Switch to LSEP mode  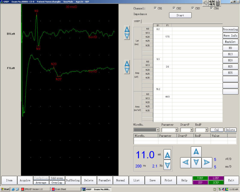click(x=216, y=178)
